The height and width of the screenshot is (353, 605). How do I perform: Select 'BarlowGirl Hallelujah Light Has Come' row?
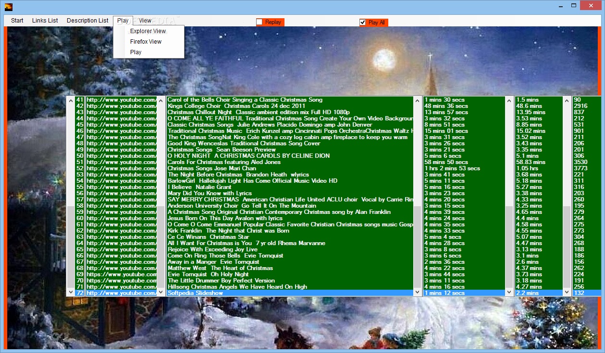[290, 181]
